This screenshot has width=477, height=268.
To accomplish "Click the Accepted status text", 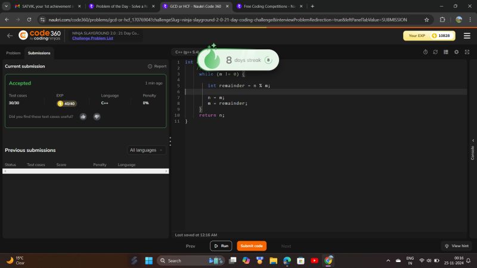I will 20,83.
